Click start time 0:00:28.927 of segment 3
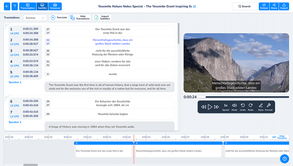This screenshot has height=166, width=293. [31, 50]
